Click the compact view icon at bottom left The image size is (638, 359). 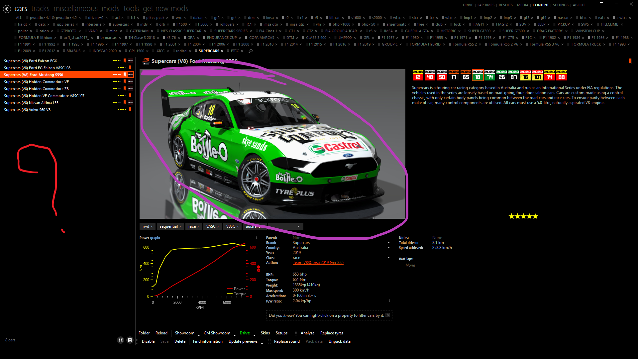[121, 340]
